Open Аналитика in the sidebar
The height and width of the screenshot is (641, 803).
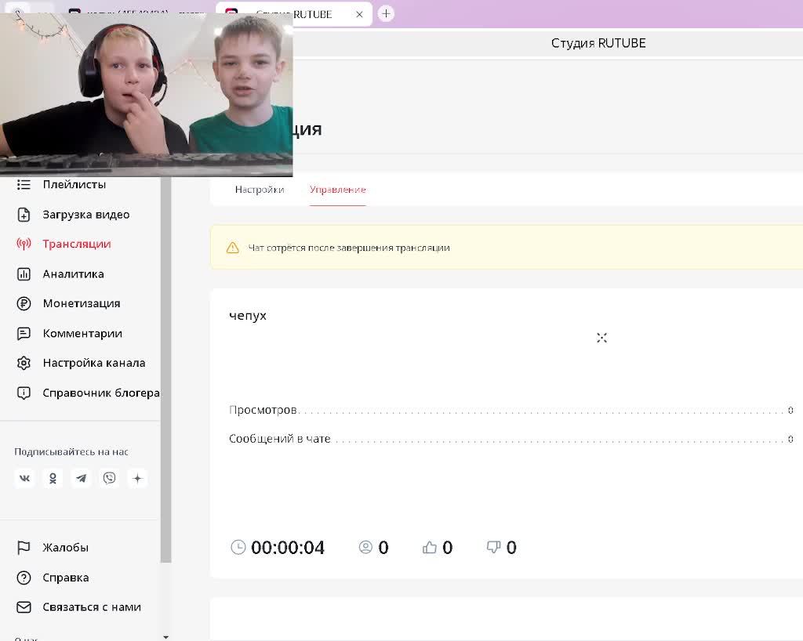(73, 273)
